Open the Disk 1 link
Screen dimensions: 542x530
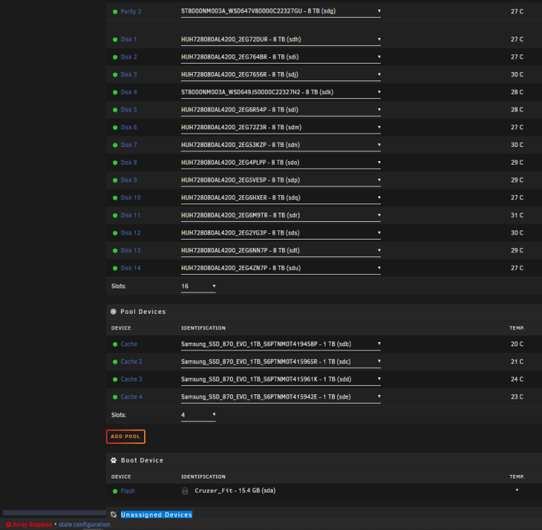click(129, 40)
